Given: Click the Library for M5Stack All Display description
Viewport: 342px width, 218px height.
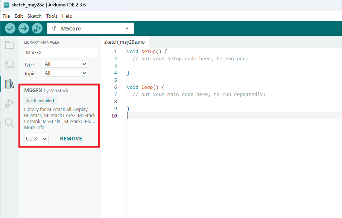Looking at the screenshot, I should pyautogui.click(x=60, y=116).
